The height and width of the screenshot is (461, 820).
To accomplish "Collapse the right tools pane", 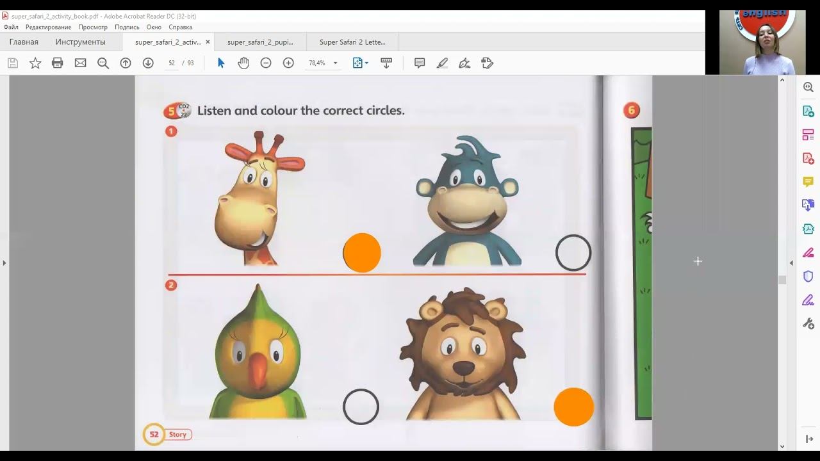I will point(791,263).
